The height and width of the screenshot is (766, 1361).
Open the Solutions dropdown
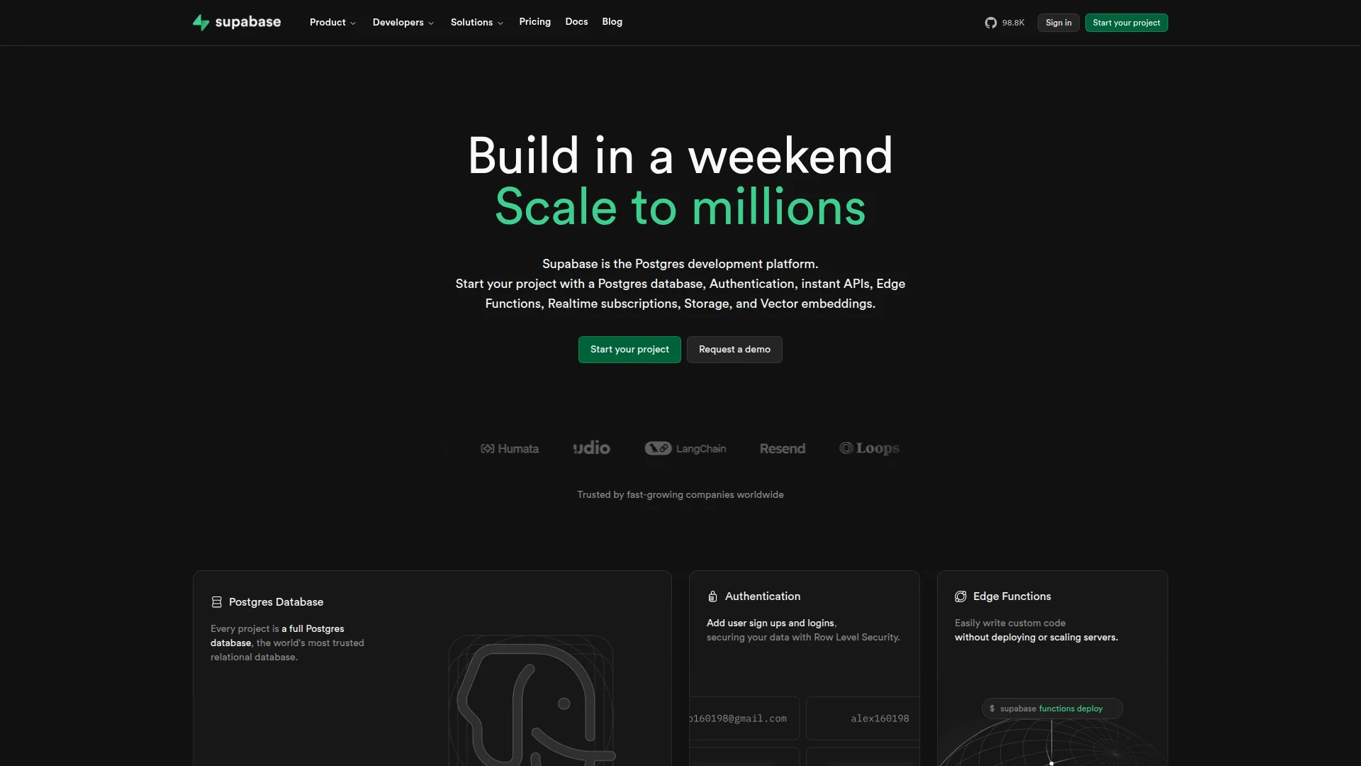(476, 22)
